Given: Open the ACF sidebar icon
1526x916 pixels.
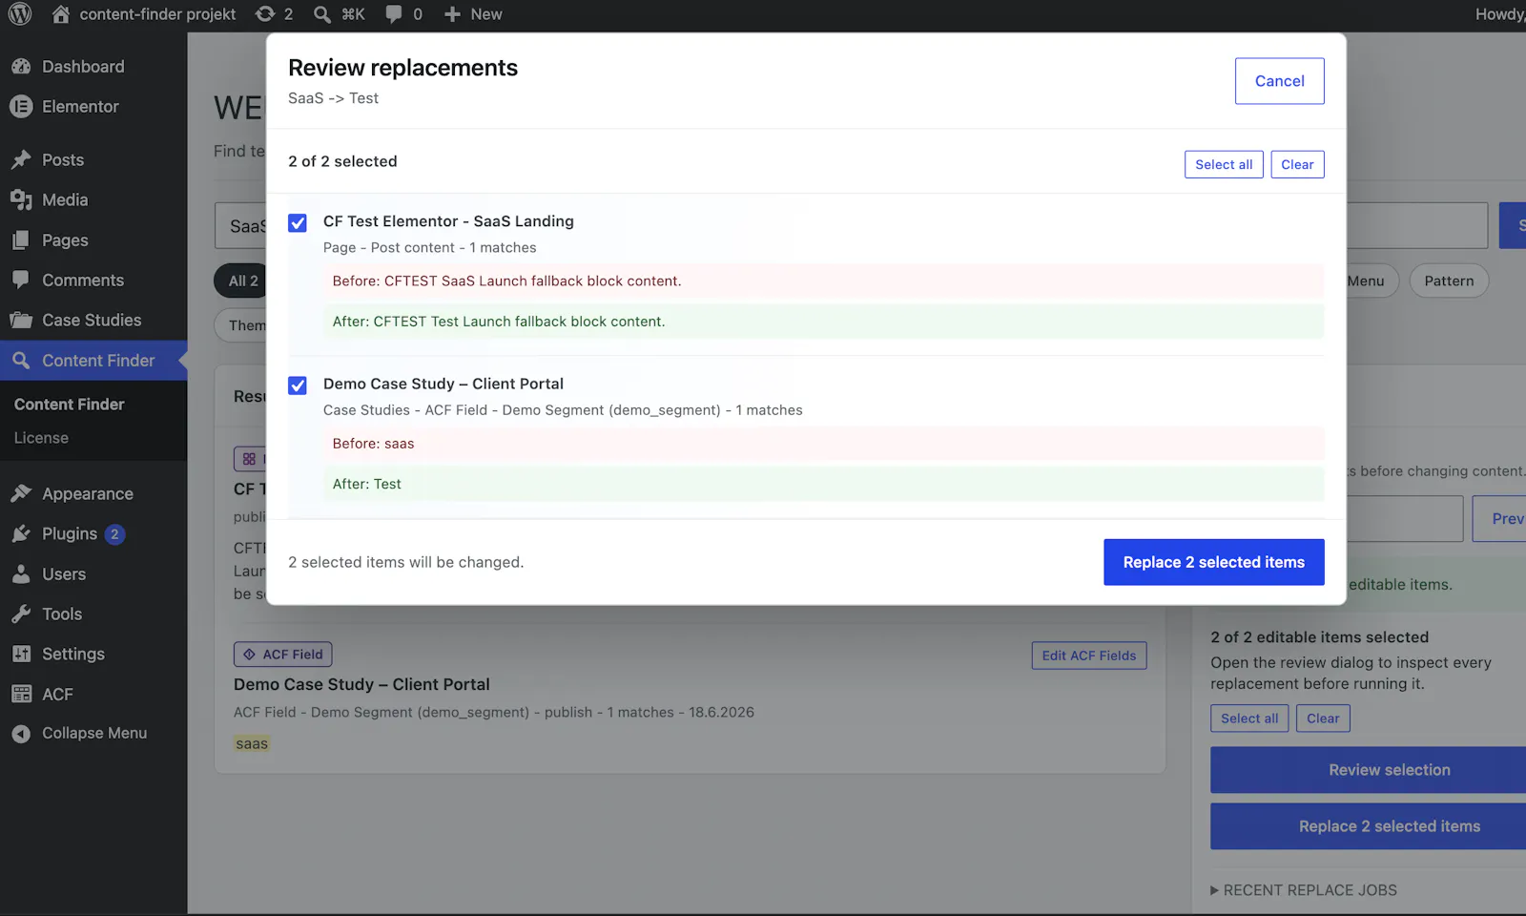Looking at the screenshot, I should tap(21, 694).
